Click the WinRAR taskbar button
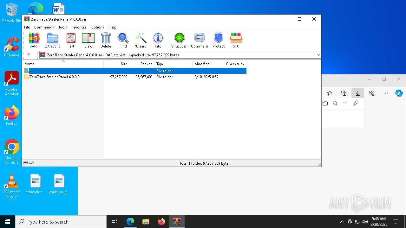This screenshot has height=228, width=406. [177, 222]
